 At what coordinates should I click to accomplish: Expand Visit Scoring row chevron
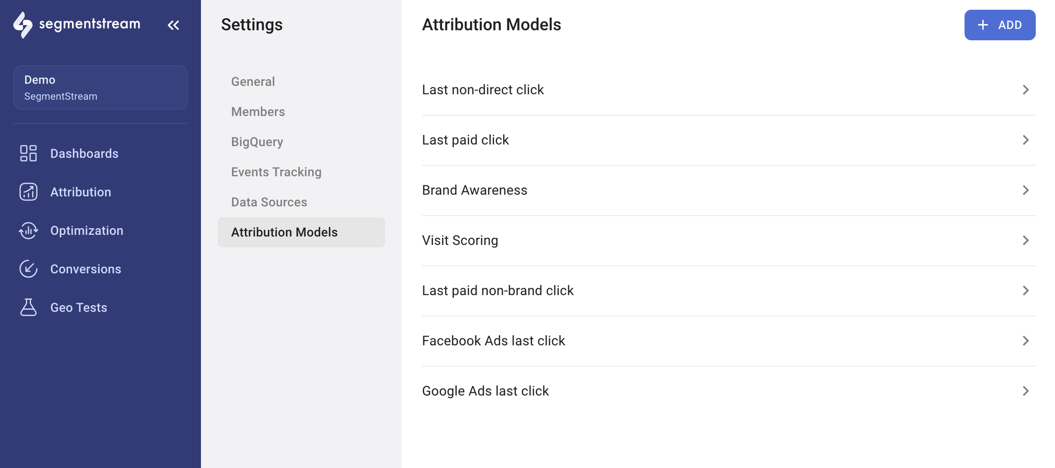pyautogui.click(x=1026, y=240)
